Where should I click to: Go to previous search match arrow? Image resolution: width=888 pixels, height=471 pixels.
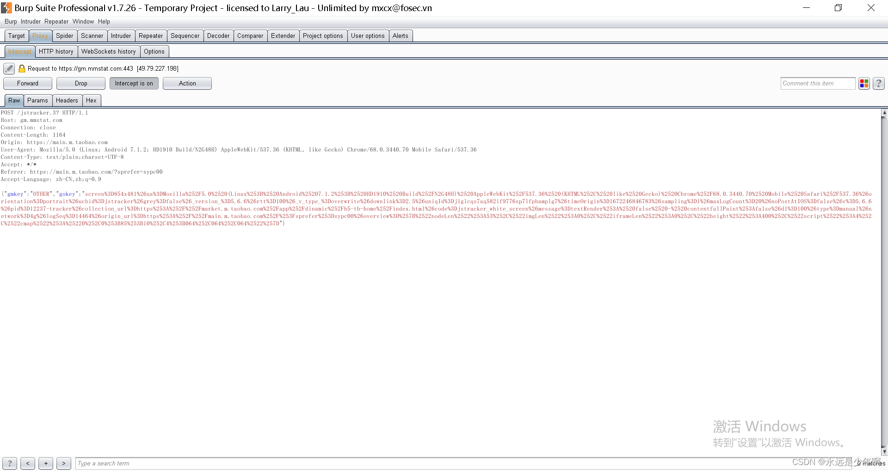tap(28, 463)
